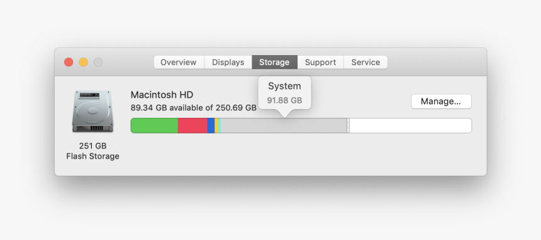Click the red segment of storage bar
Screen dimensions: 541x240
[x=192, y=125]
